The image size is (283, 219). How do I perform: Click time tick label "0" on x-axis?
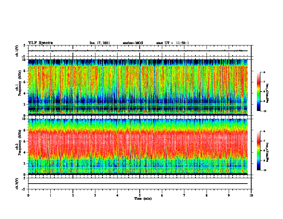click(28, 195)
